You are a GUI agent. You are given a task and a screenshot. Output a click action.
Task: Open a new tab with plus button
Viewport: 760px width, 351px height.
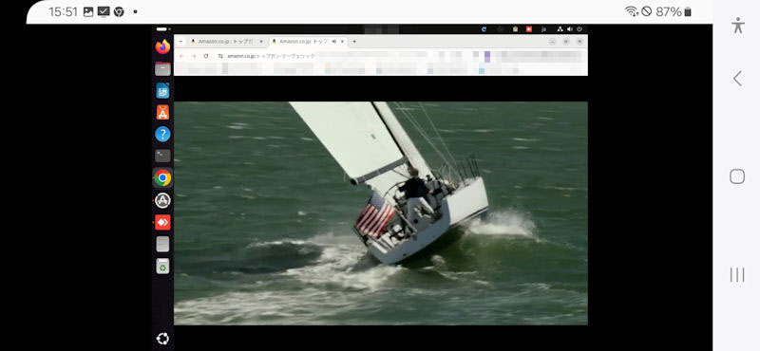pos(354,42)
